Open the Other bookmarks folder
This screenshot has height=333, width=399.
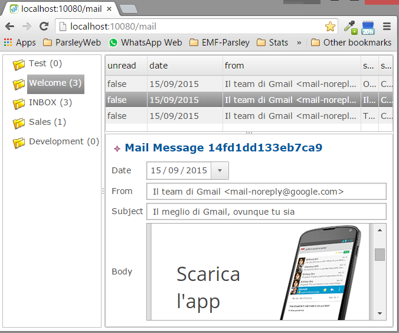click(x=351, y=43)
